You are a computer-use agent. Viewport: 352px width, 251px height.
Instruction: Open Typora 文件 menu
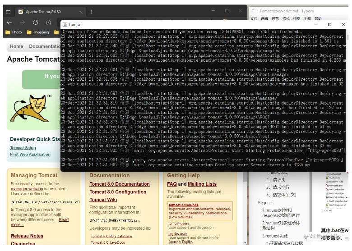254,18
